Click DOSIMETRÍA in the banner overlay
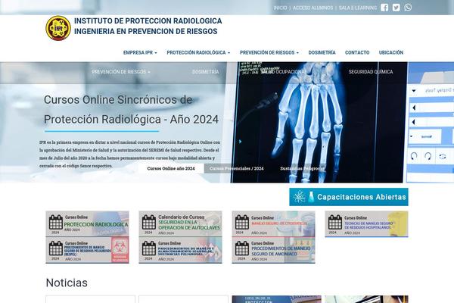Viewport: 454px width, 303px height. pyautogui.click(x=206, y=72)
